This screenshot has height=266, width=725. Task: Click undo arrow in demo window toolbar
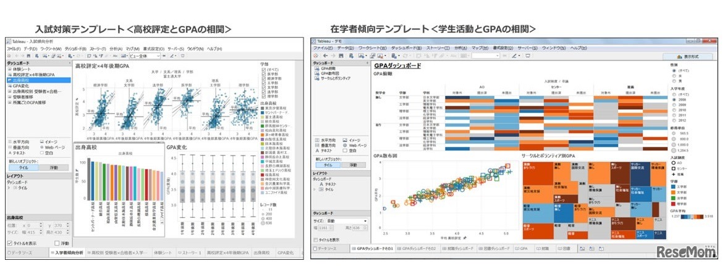326,56
